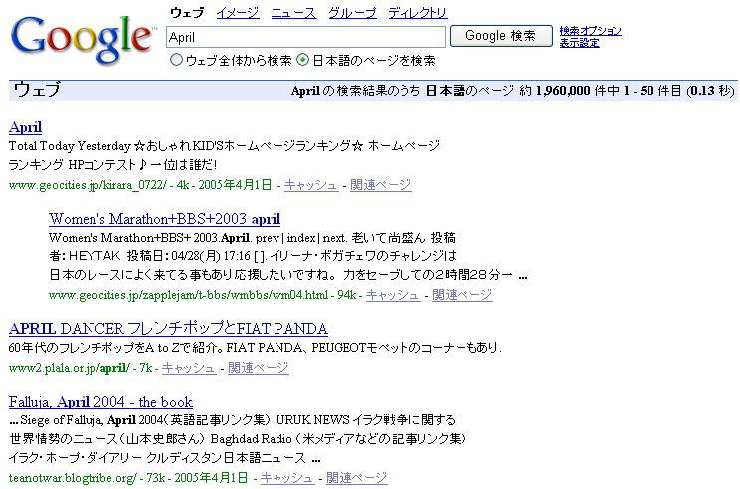Click the ウェブ heading in results bar
This screenshot has width=740, height=489.
pos(37,90)
